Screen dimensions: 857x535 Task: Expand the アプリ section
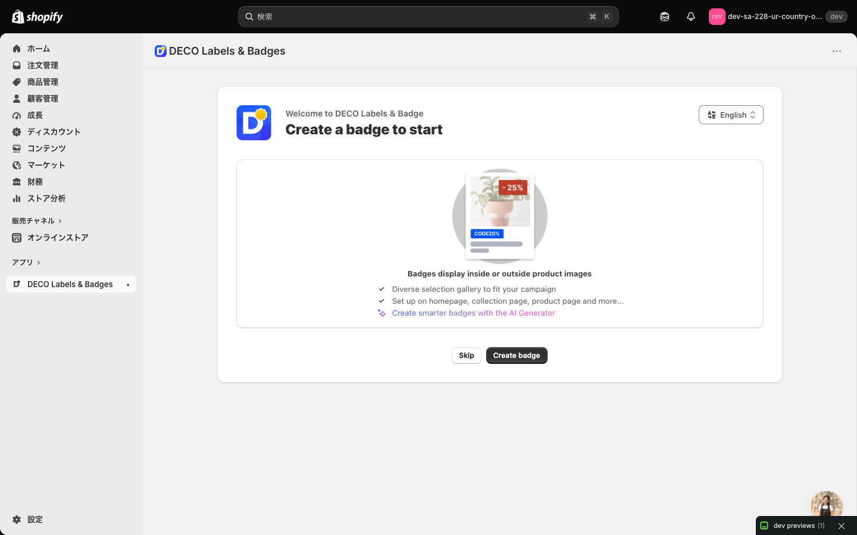[26, 263]
